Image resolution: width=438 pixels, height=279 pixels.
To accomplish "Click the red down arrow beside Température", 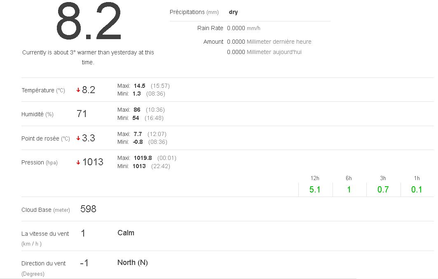I will point(78,90).
